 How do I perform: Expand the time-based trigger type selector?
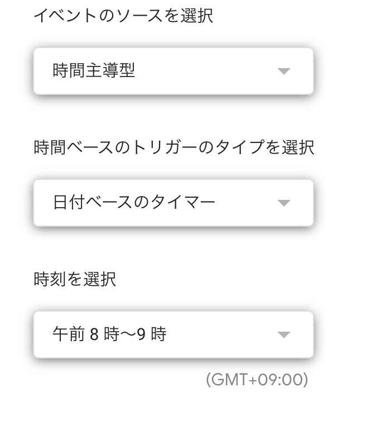[173, 203]
